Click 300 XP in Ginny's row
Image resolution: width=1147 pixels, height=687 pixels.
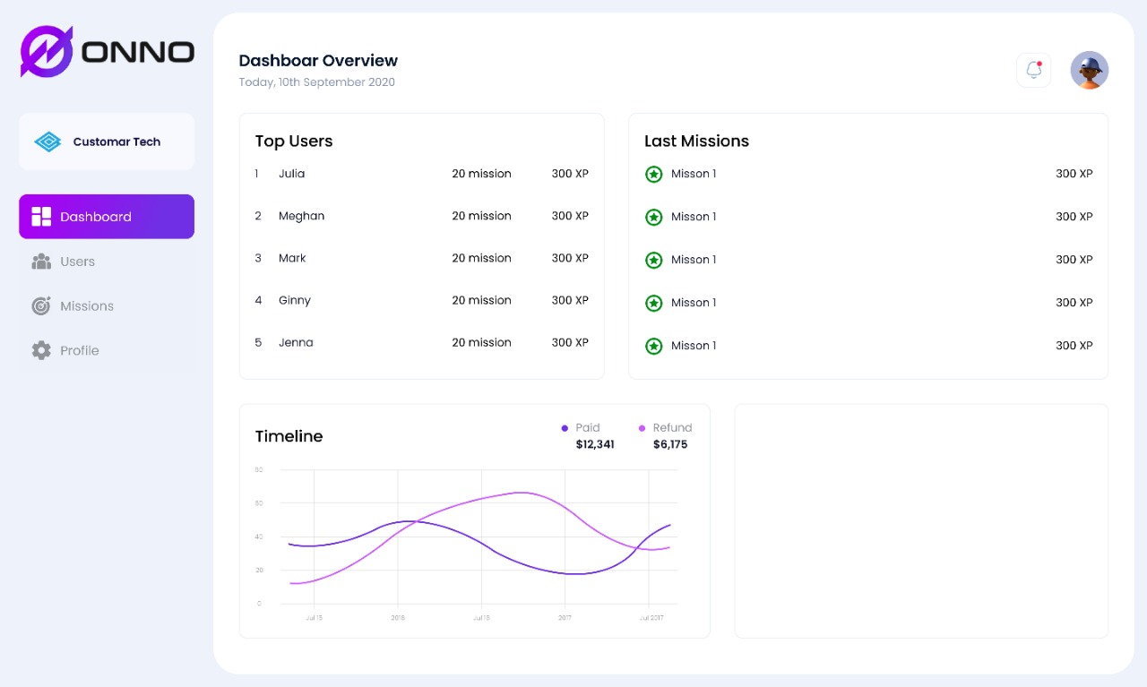[x=570, y=300]
